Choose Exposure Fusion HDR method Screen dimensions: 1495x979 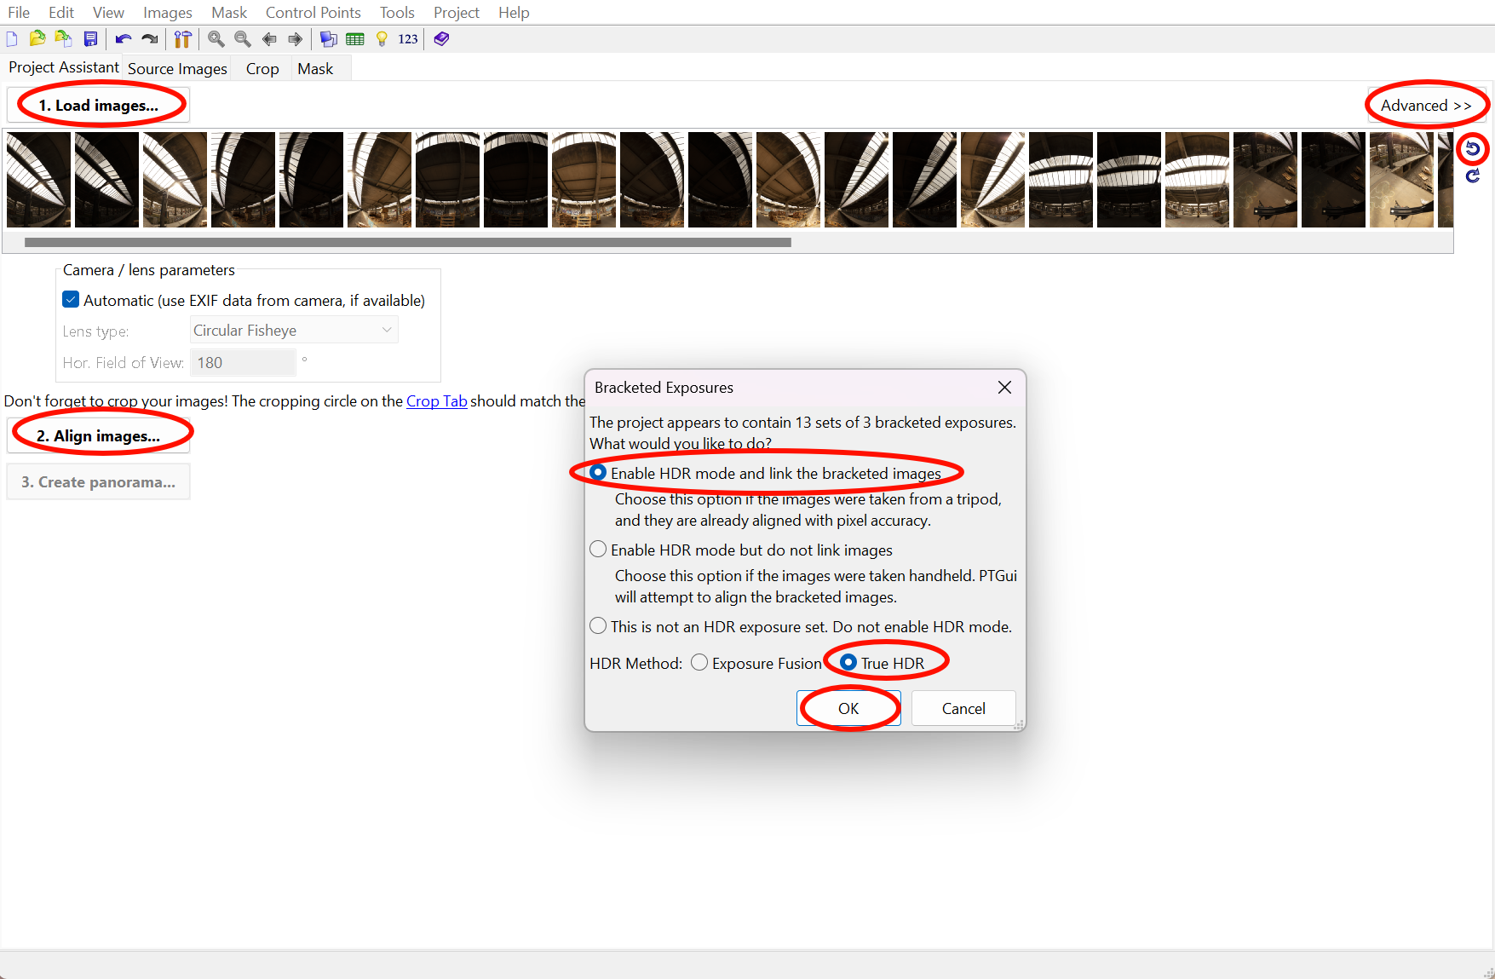(699, 663)
